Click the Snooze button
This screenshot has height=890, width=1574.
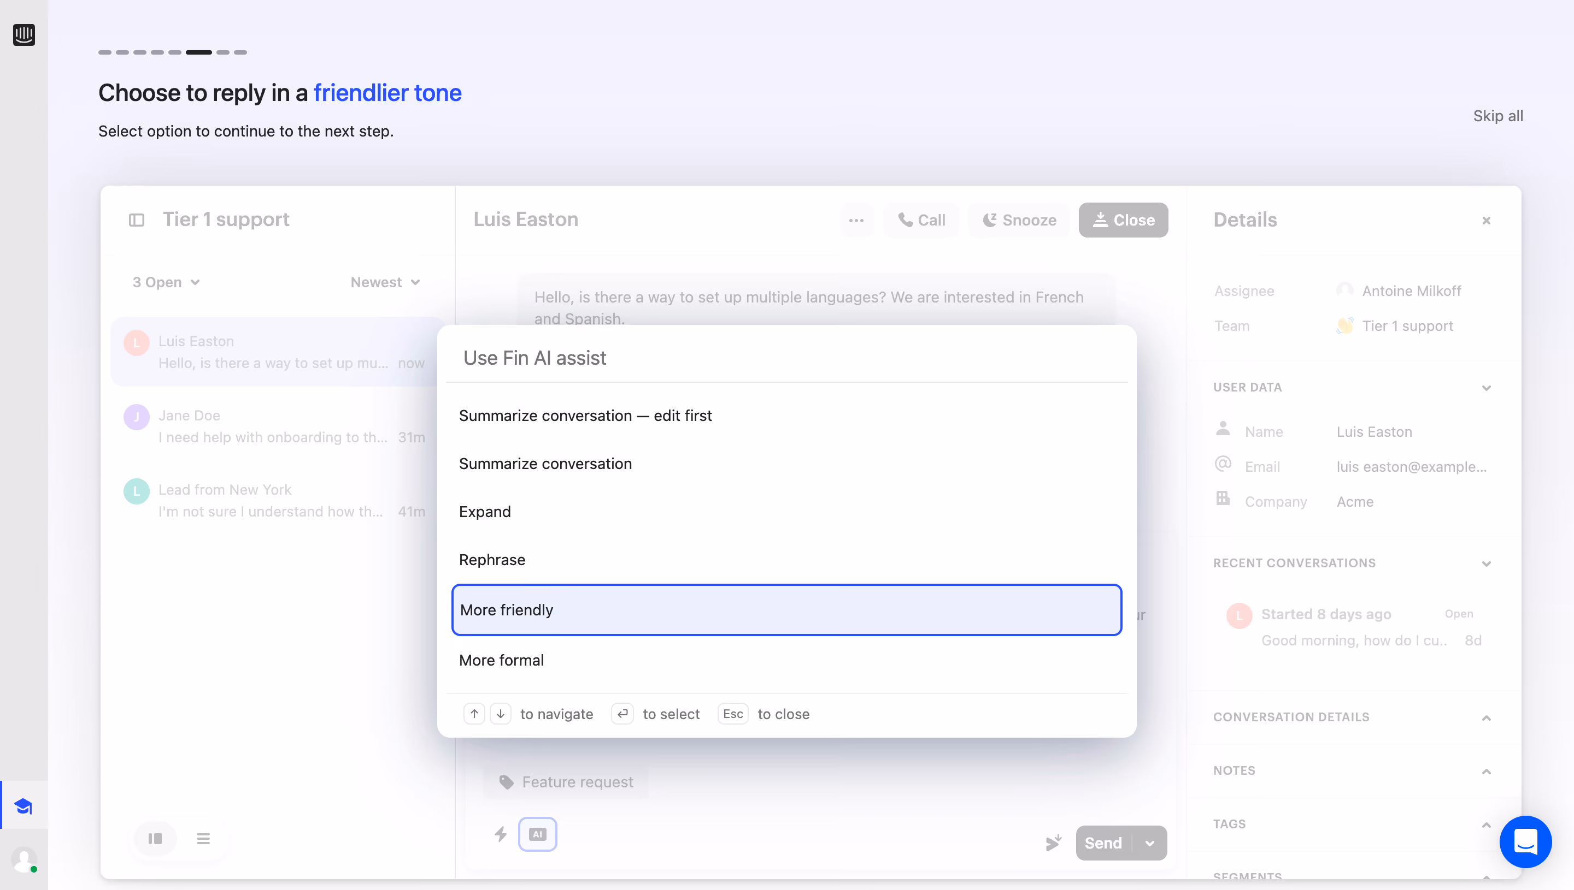coord(1019,220)
